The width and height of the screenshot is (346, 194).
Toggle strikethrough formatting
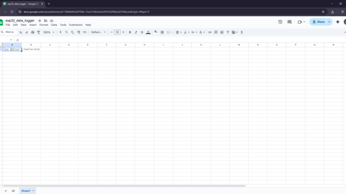(x=142, y=32)
